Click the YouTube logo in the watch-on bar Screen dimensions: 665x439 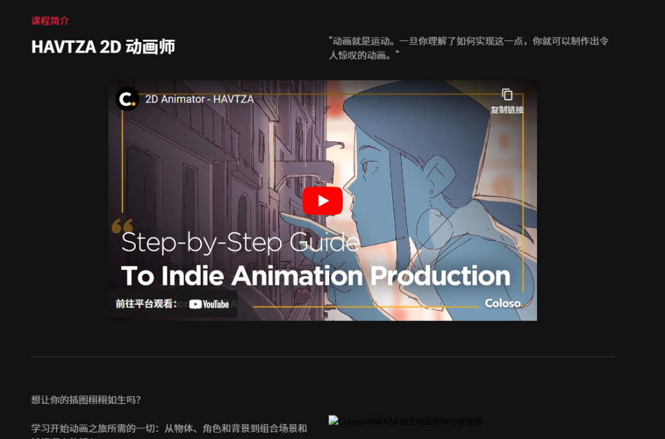point(209,304)
